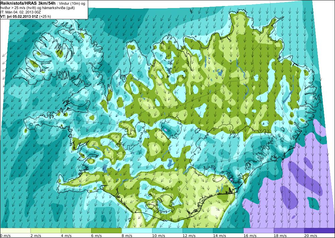Select the light green 2–4 m/s legend swatch
The image size is (335, 238).
point(46,231)
